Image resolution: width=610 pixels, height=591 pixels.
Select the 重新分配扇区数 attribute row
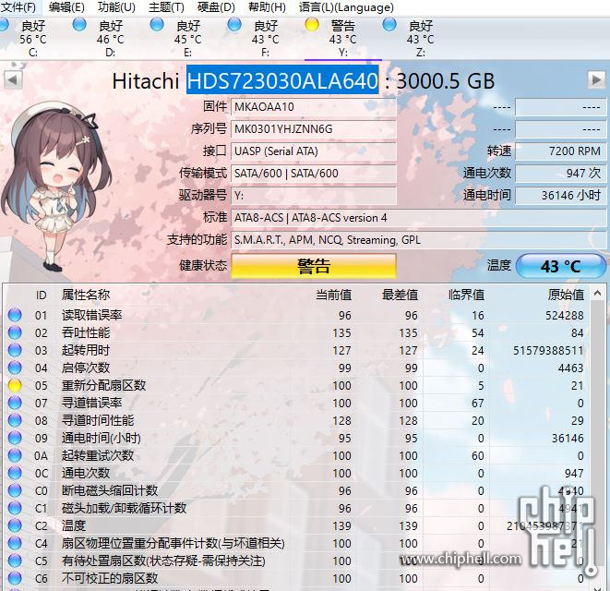coord(295,385)
